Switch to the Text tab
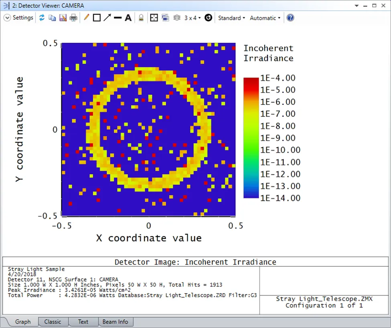Viewport: 391px width, 328px height. pos(83,322)
